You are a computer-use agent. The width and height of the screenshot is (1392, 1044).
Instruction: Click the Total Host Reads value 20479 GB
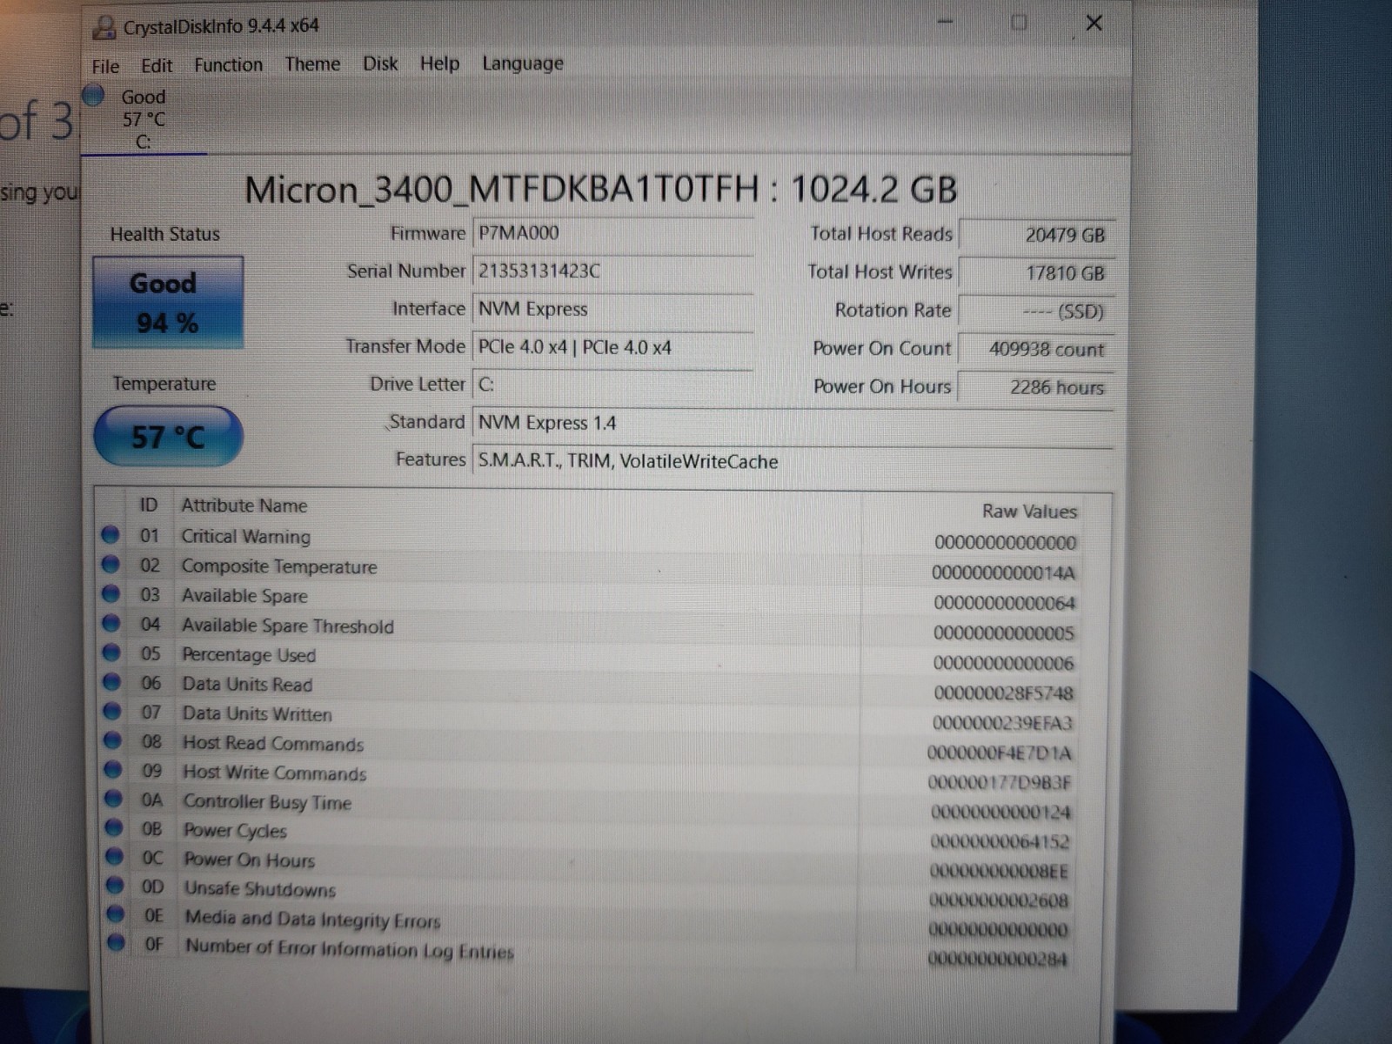[1036, 235]
